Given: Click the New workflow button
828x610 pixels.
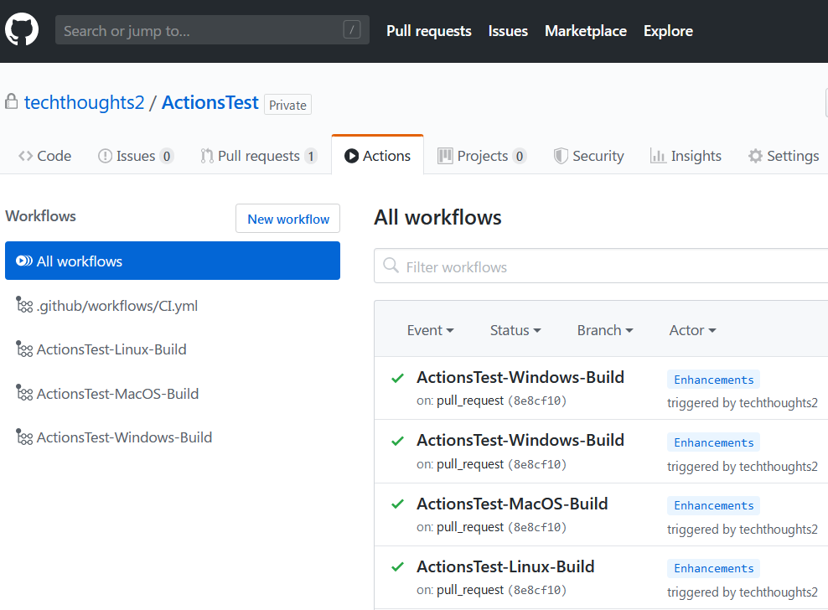Looking at the screenshot, I should click(x=287, y=219).
